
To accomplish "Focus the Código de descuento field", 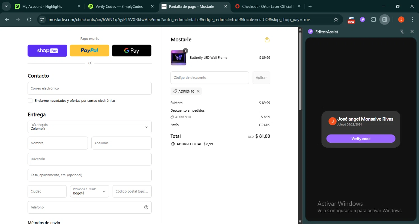I will coord(210,78).
